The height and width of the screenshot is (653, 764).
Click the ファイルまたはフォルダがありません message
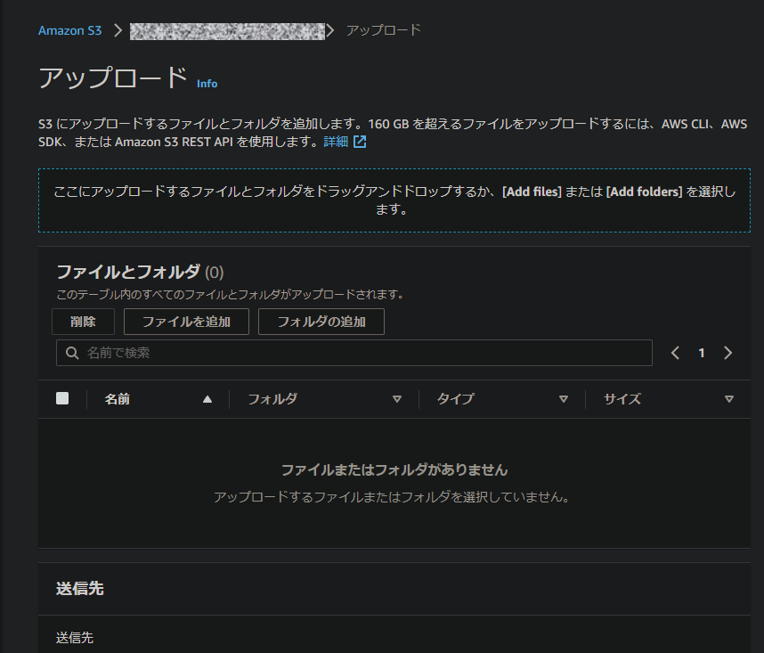pos(394,469)
